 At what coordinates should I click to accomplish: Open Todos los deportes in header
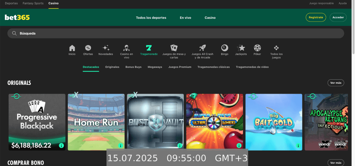click(x=151, y=18)
